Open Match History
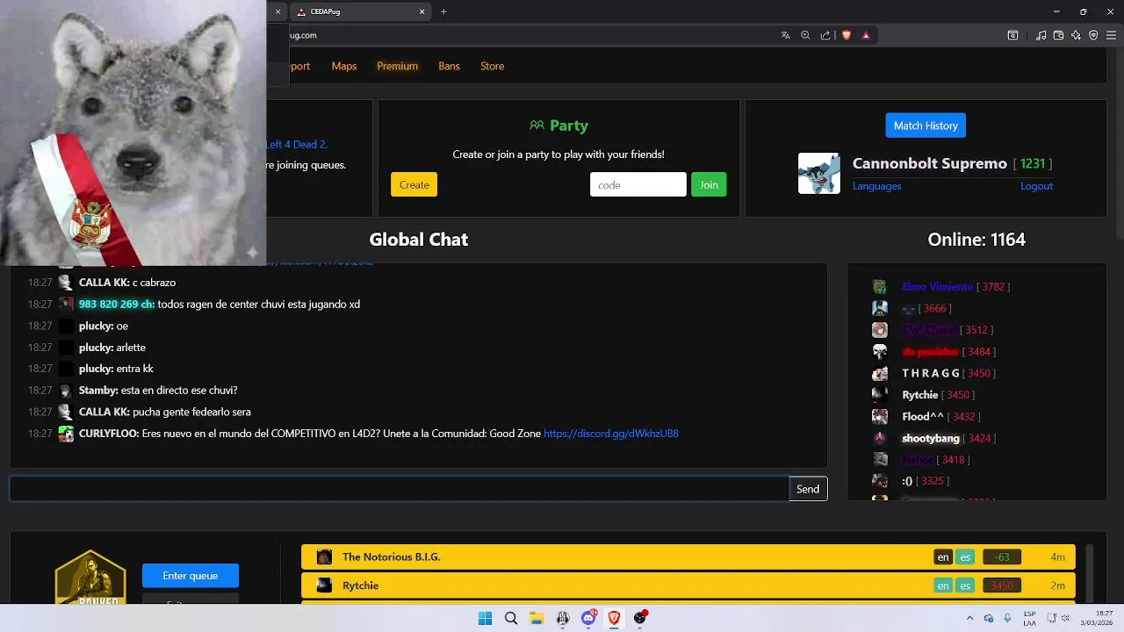Viewport: 1124px width, 632px height. pyautogui.click(x=926, y=126)
